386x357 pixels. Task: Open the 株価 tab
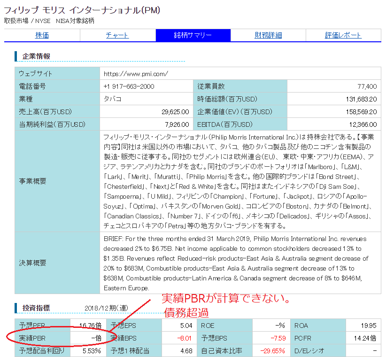pos(42,35)
